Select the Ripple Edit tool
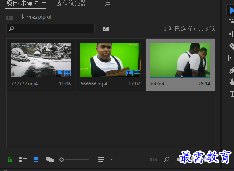 231,34
